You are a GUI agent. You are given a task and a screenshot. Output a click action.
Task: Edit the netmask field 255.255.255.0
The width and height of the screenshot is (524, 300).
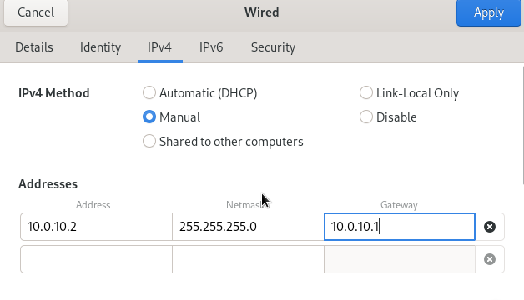pyautogui.click(x=248, y=227)
